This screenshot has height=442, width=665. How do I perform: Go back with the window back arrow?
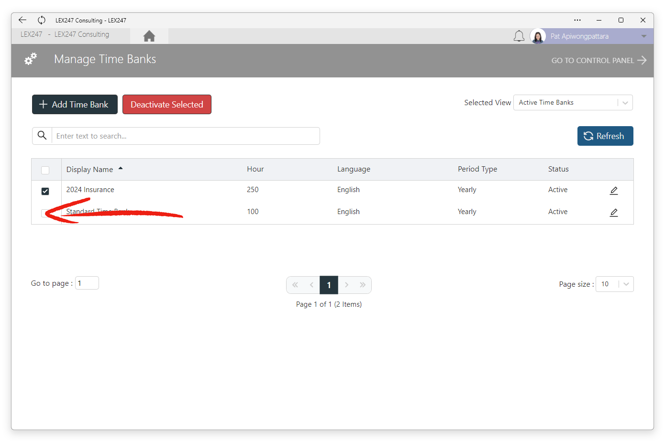coord(22,20)
